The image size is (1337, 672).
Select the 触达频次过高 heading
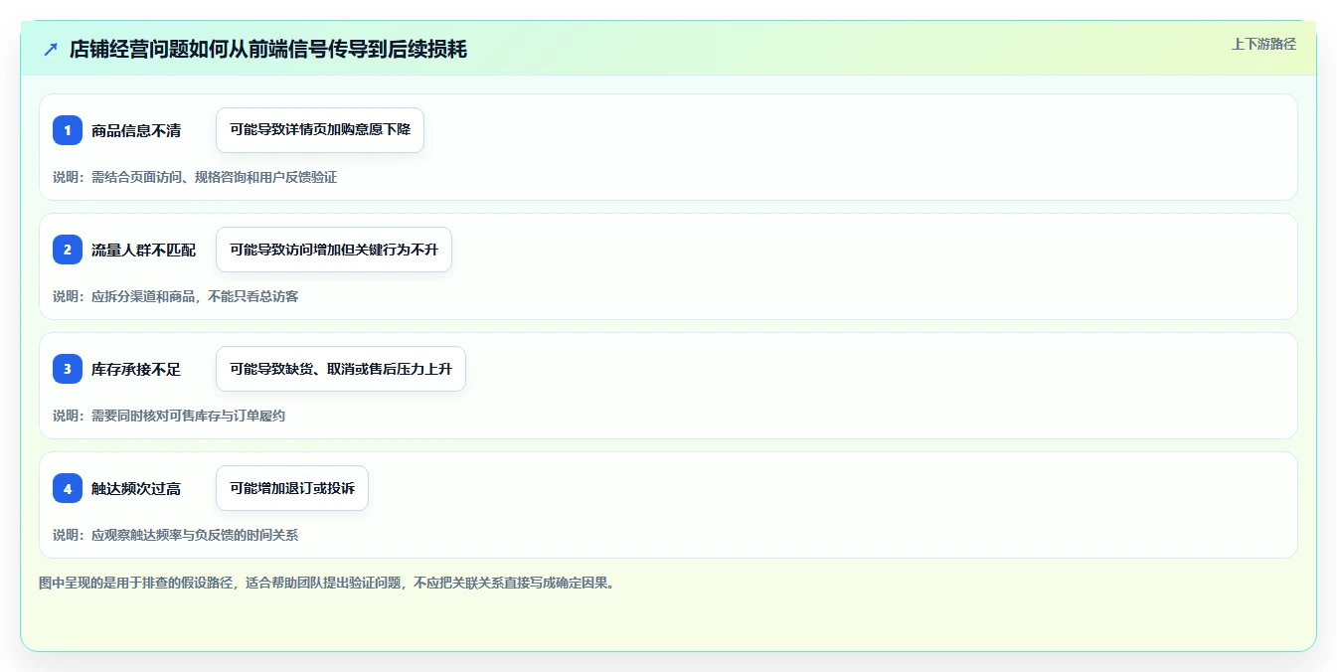[x=136, y=488]
